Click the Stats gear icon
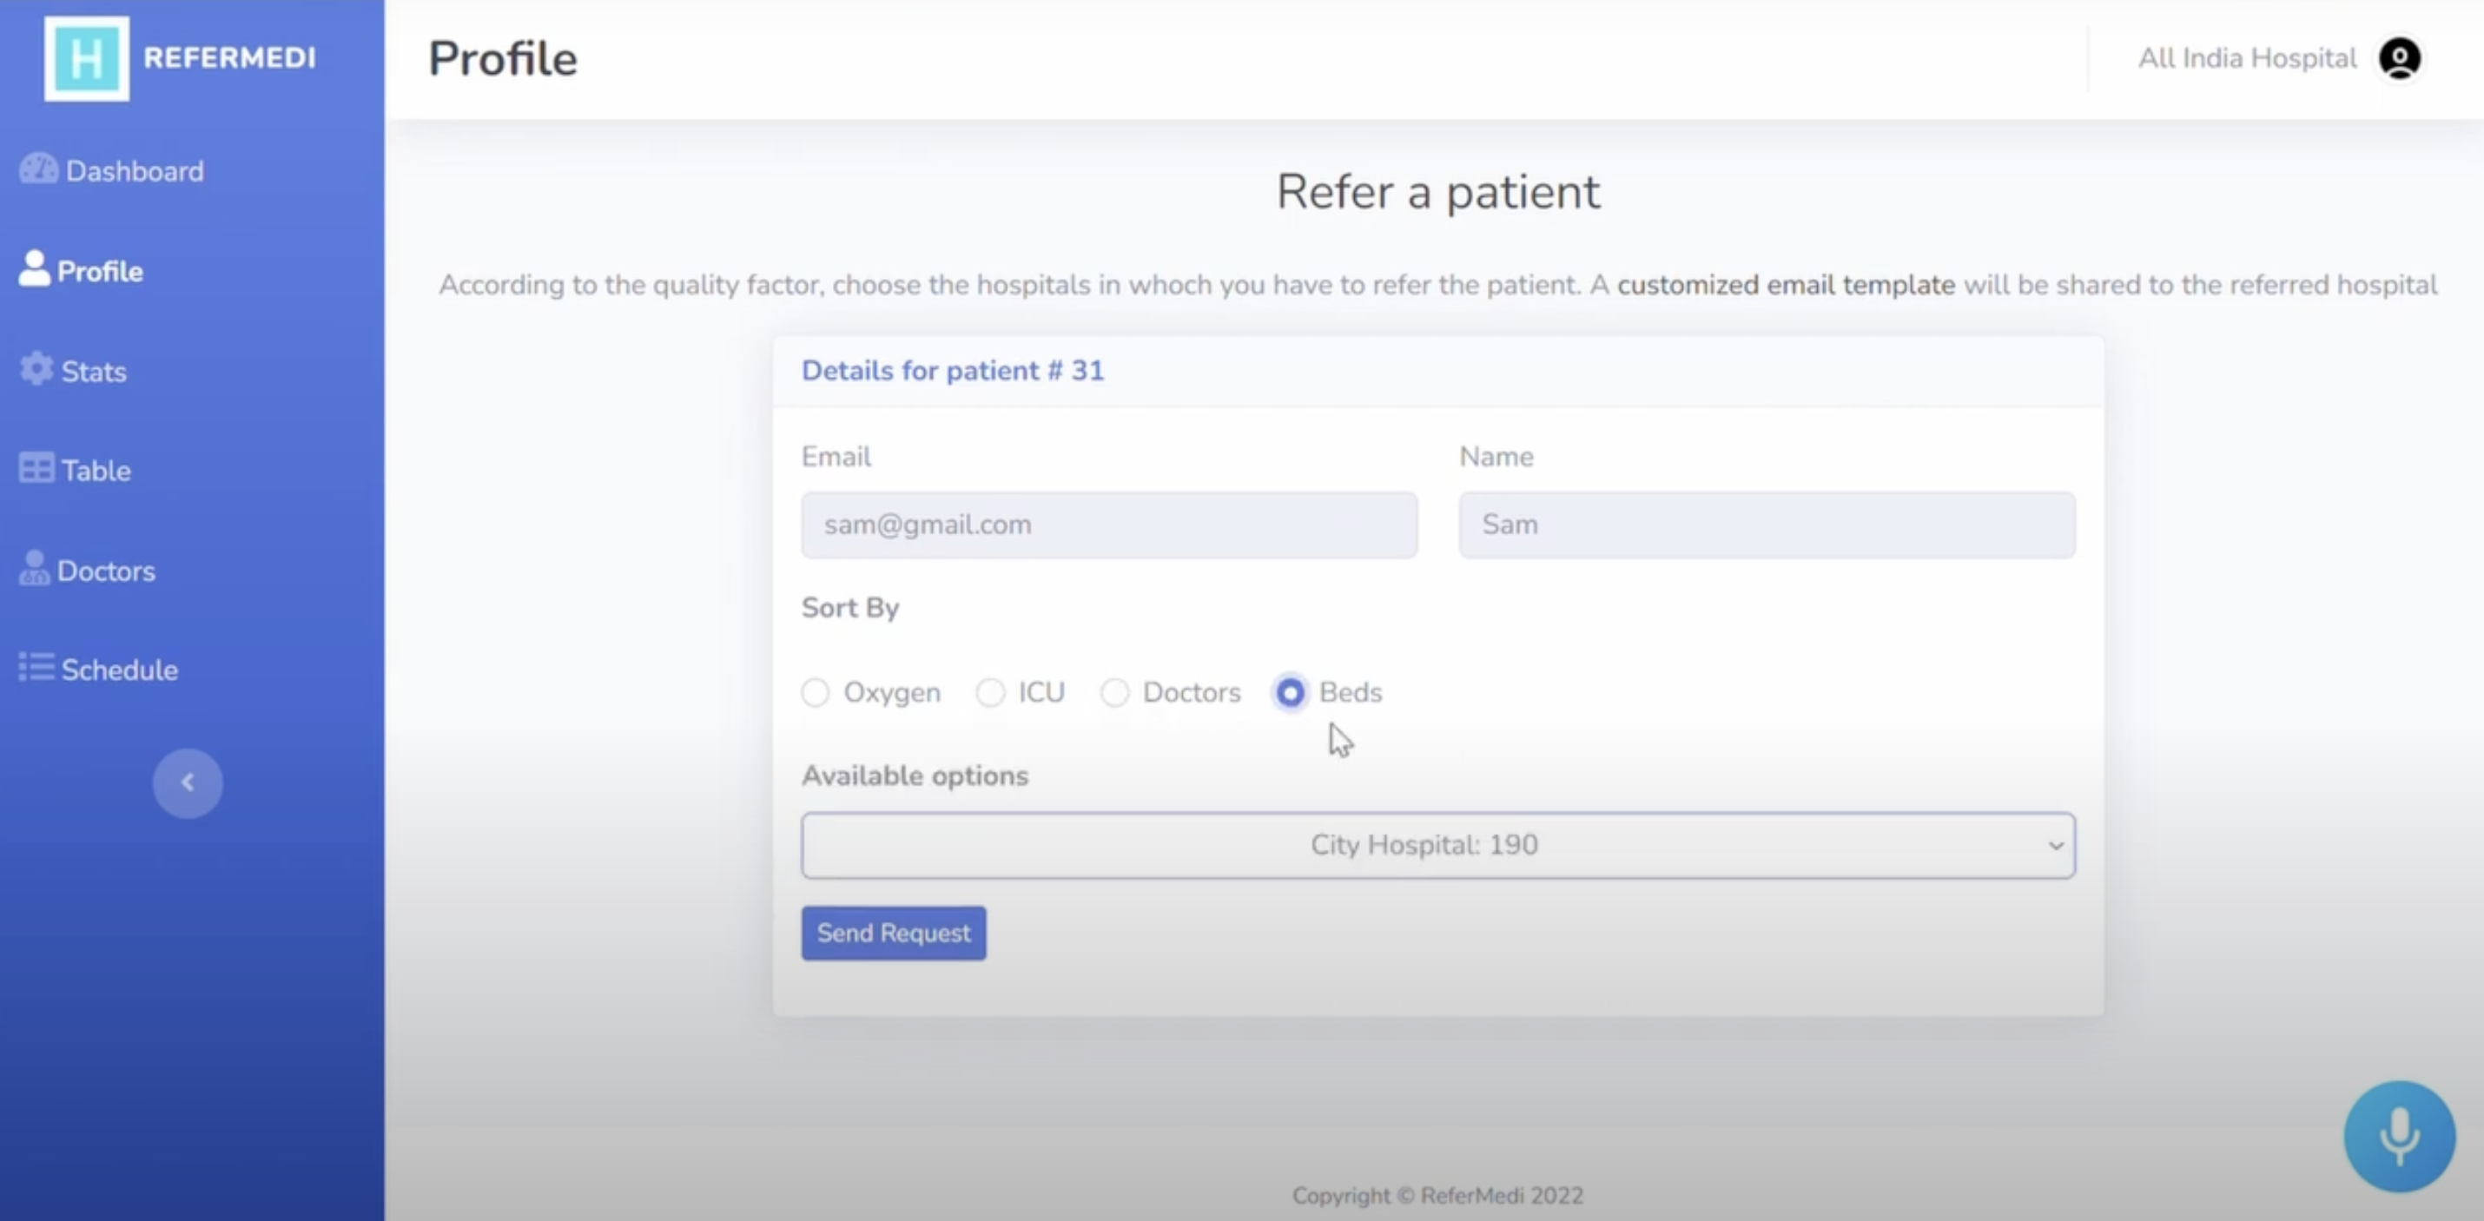Screen dimensions: 2484x1221 (x=36, y=368)
